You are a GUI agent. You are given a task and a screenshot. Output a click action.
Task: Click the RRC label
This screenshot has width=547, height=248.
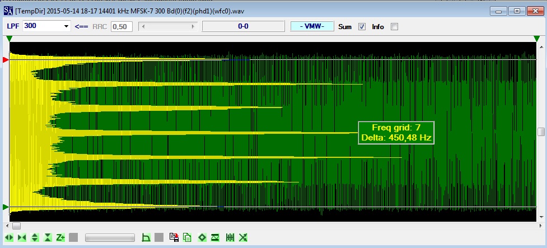click(x=100, y=26)
